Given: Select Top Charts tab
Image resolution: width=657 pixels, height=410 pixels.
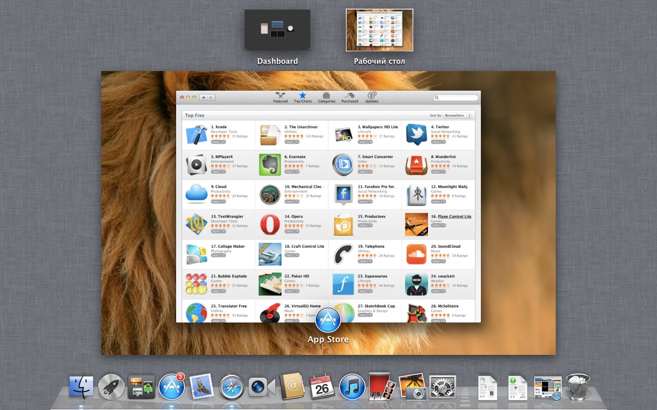Looking at the screenshot, I should click(302, 97).
